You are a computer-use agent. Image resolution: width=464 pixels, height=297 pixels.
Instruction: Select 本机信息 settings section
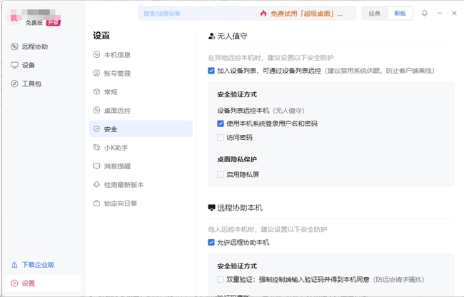pyautogui.click(x=116, y=55)
